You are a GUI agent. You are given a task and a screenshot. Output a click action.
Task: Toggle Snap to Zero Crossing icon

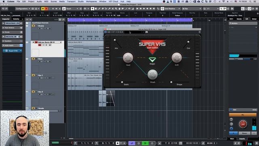tap(158, 9)
